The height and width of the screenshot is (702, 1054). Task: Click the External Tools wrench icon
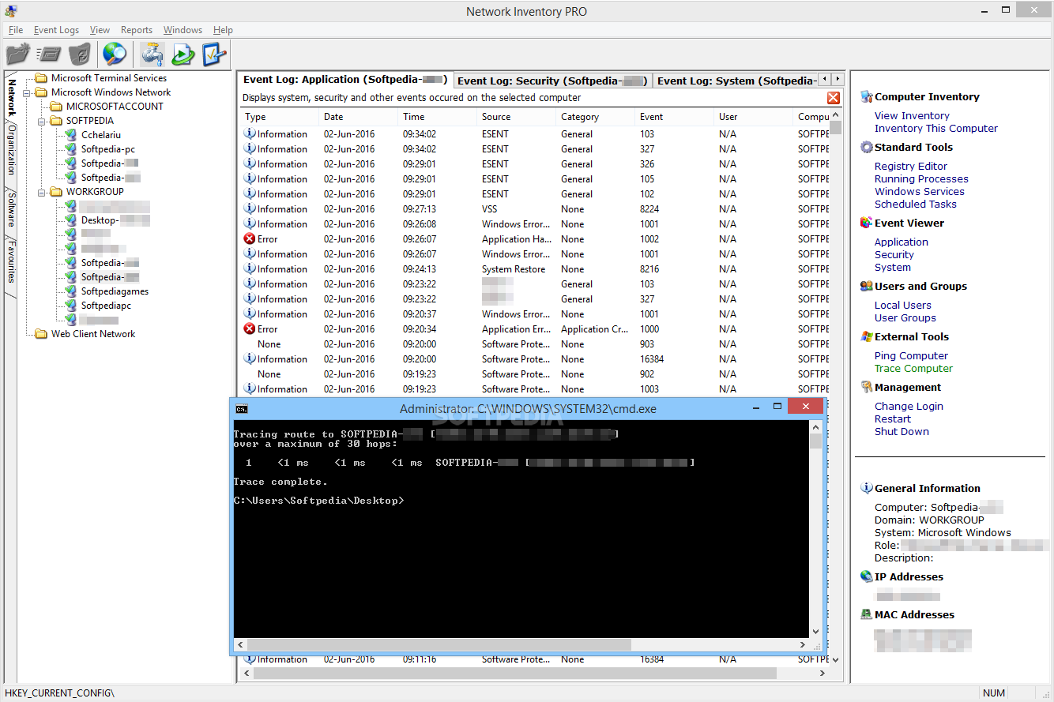867,336
